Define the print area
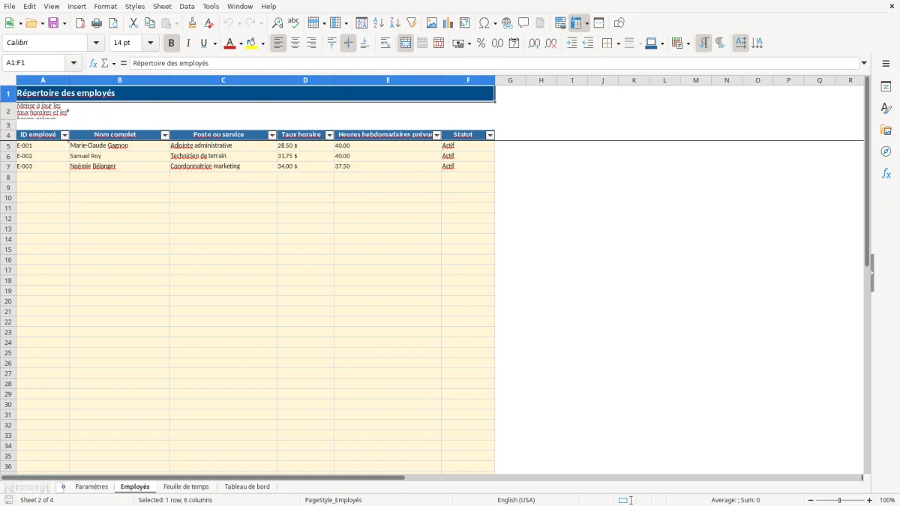The image size is (900, 506). (560, 23)
